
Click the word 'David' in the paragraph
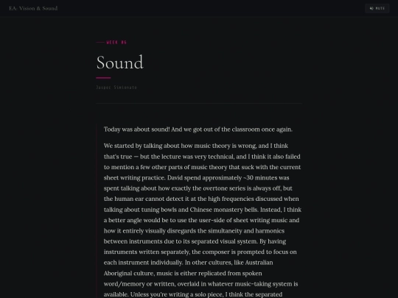tap(175, 178)
